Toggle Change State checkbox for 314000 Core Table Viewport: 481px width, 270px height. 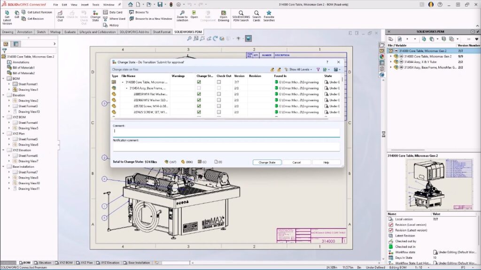coord(199,82)
